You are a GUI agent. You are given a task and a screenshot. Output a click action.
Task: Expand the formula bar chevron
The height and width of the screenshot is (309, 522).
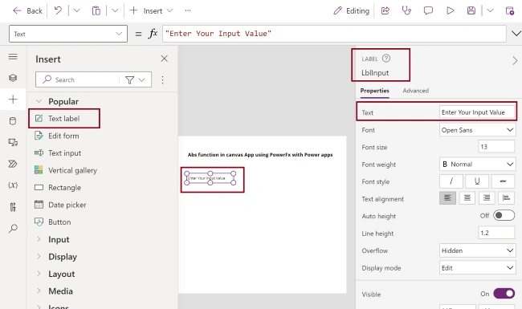pos(516,34)
